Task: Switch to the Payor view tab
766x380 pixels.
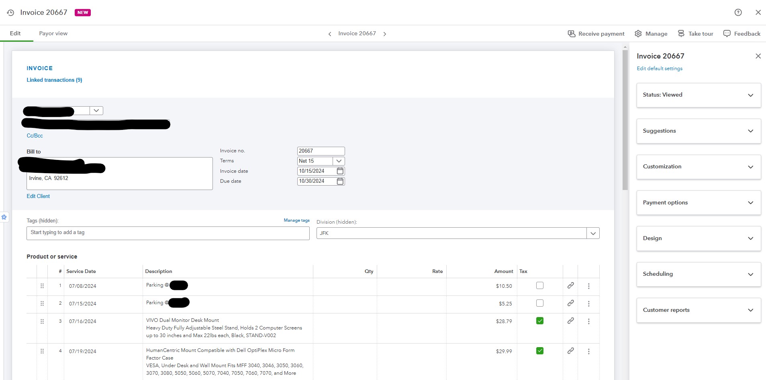Action: point(53,33)
